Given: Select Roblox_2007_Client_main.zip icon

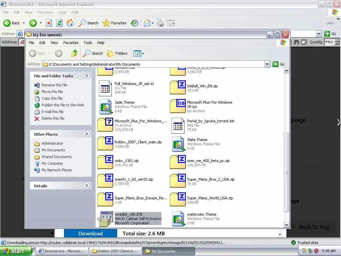Looking at the screenshot, I should point(105,143).
